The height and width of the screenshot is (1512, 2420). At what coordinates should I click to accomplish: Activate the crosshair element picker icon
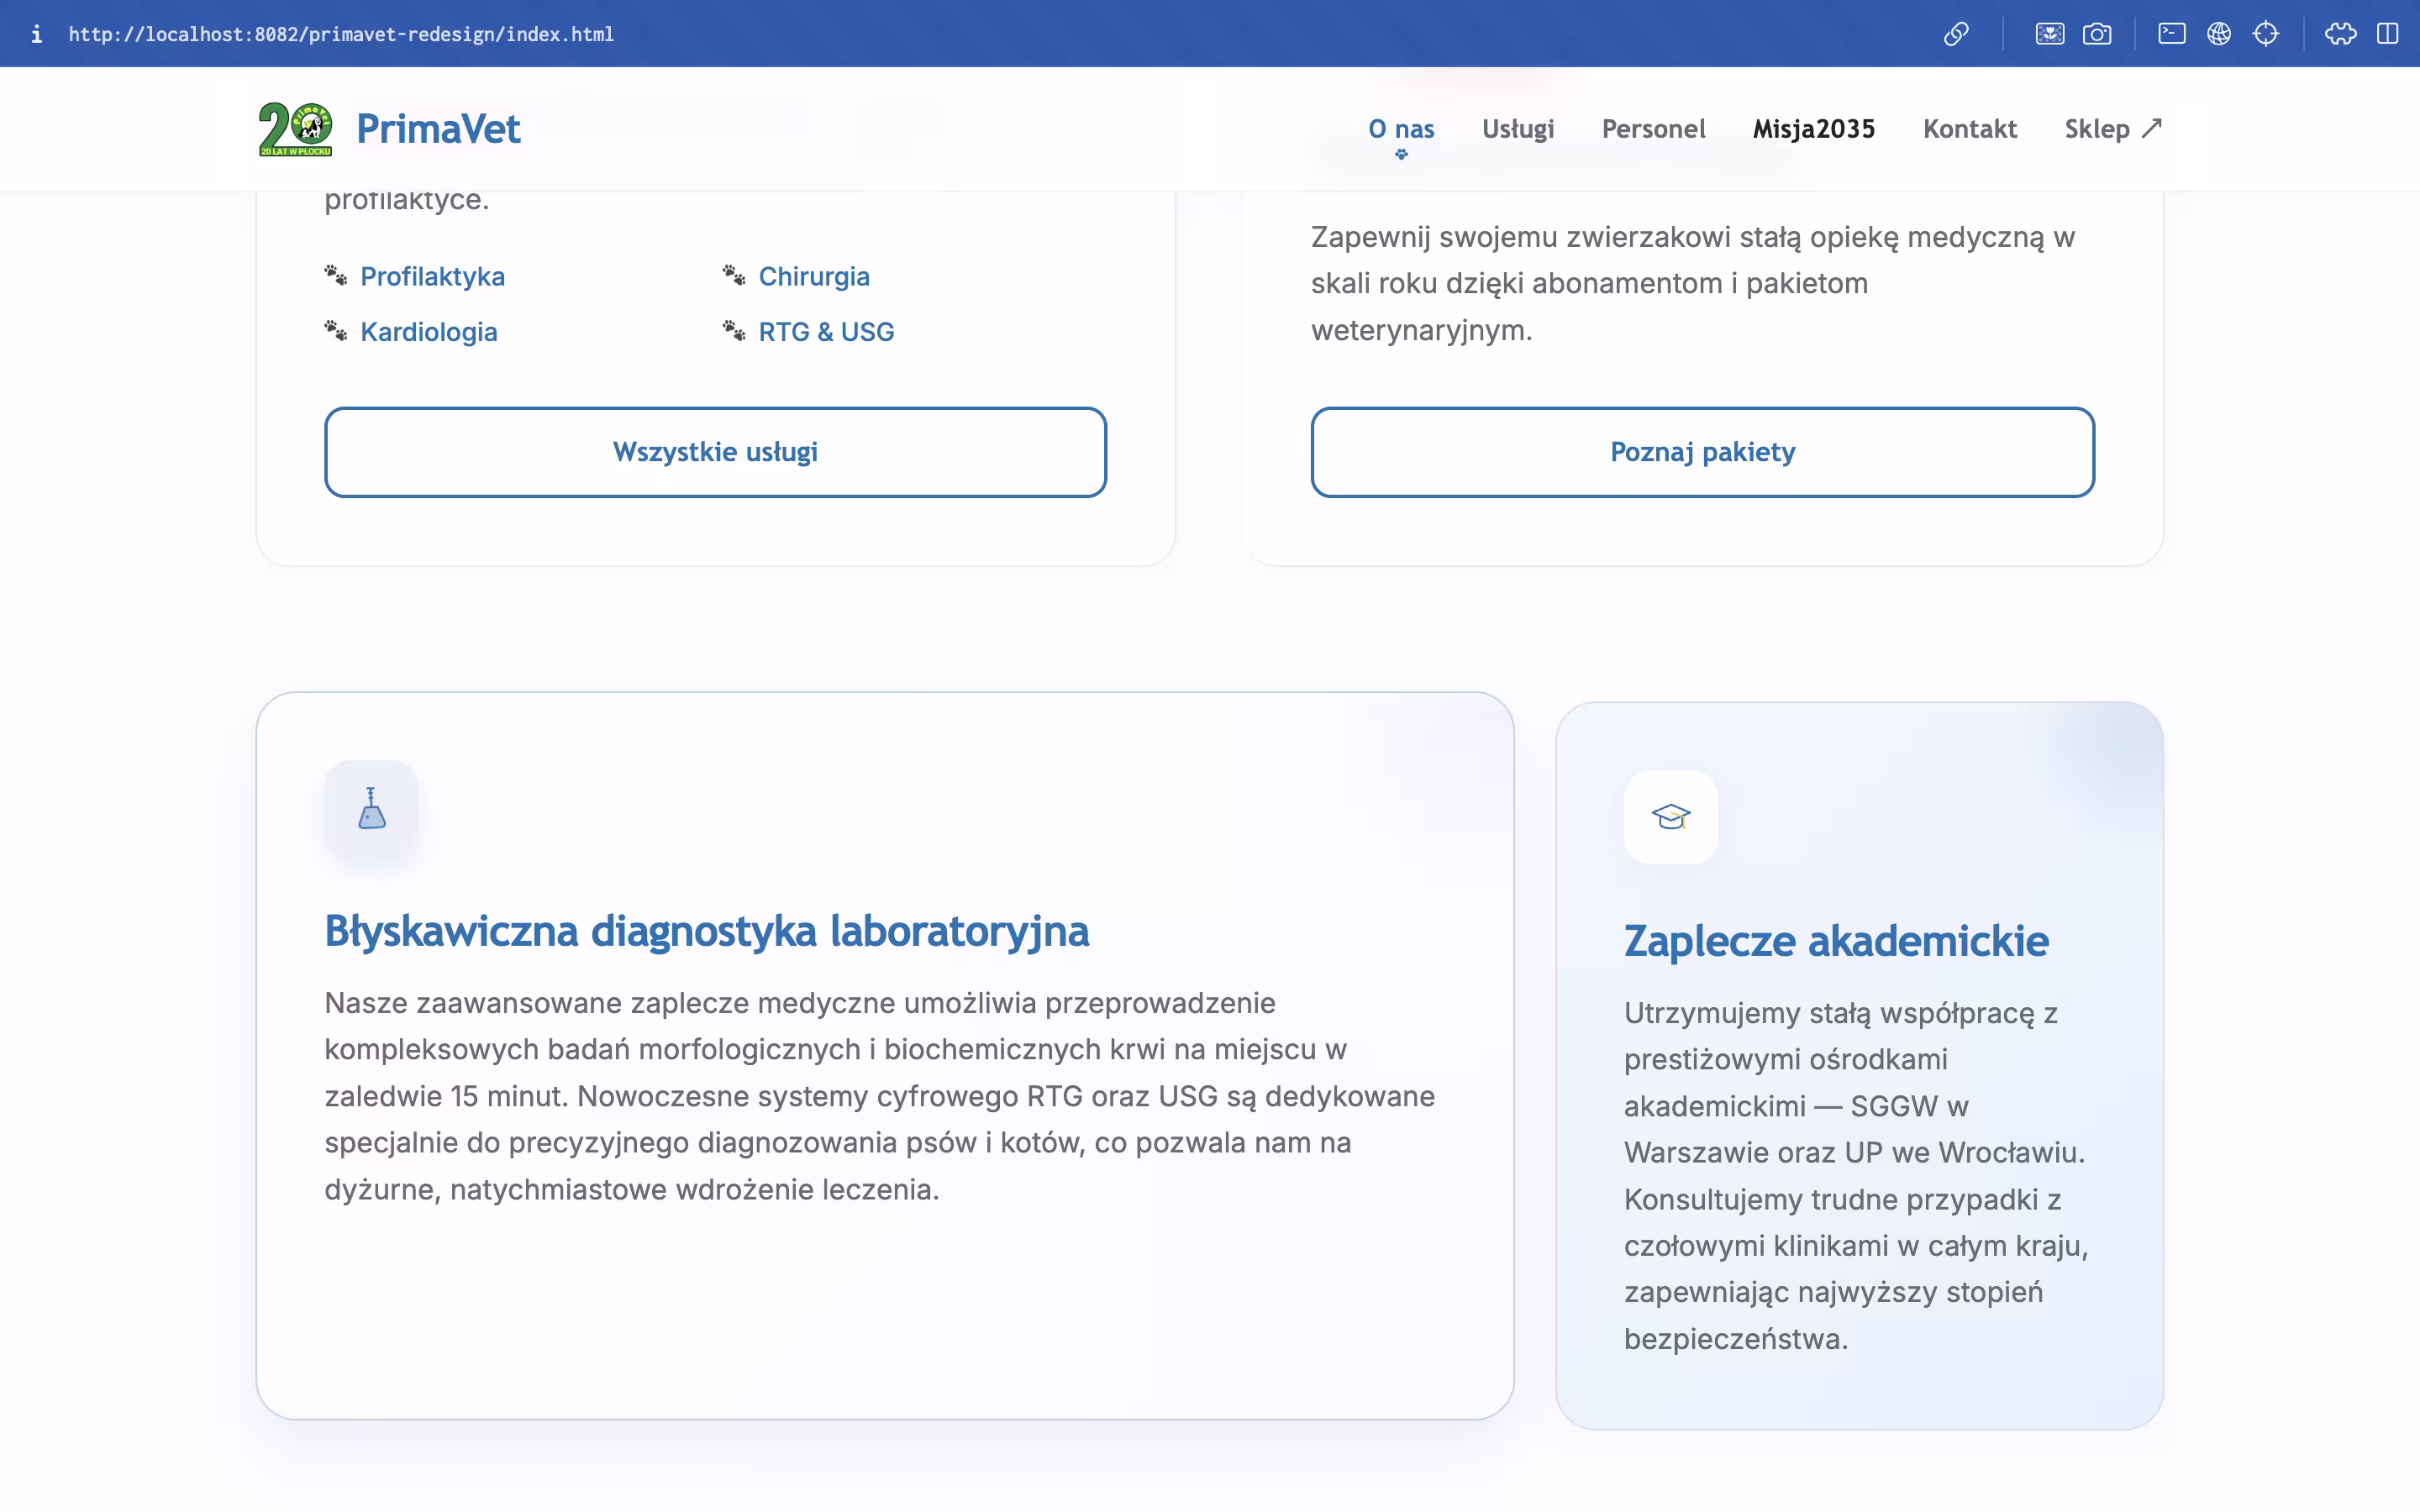point(2266,34)
